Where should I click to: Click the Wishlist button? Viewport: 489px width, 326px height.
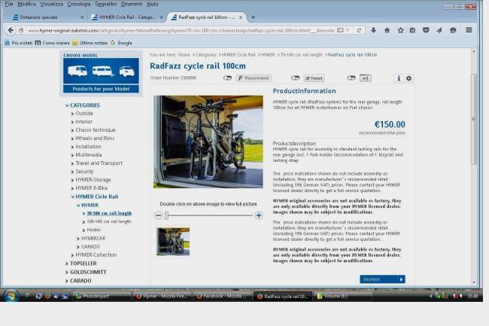tap(381, 279)
